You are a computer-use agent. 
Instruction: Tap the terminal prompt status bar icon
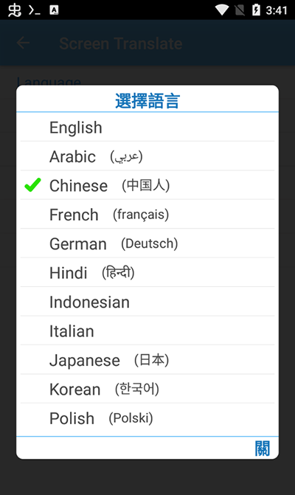pos(34,10)
